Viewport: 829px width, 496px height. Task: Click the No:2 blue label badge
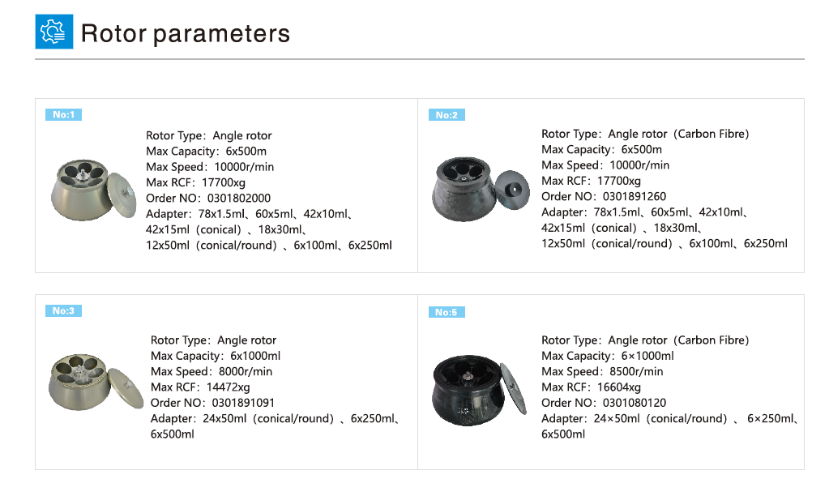click(x=447, y=114)
